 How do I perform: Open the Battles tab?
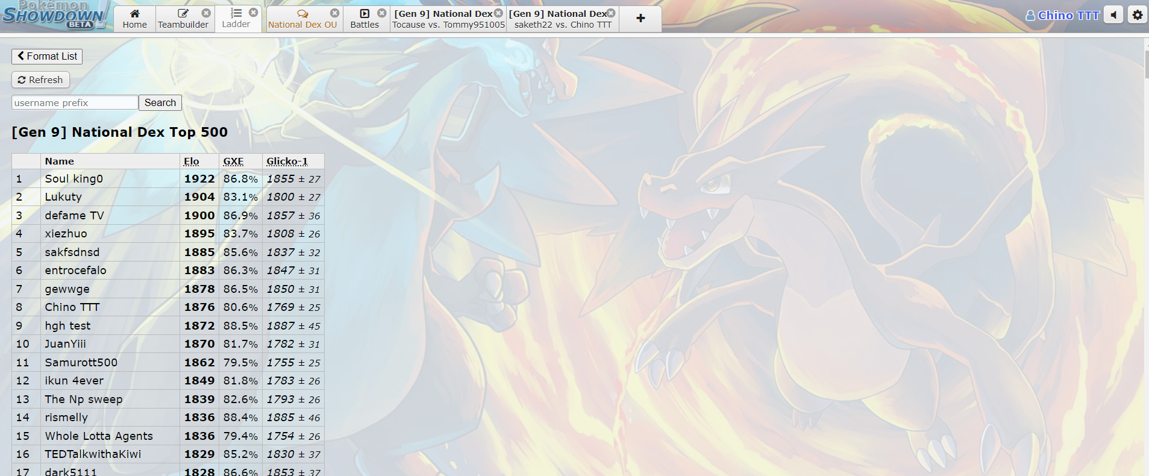tap(365, 19)
